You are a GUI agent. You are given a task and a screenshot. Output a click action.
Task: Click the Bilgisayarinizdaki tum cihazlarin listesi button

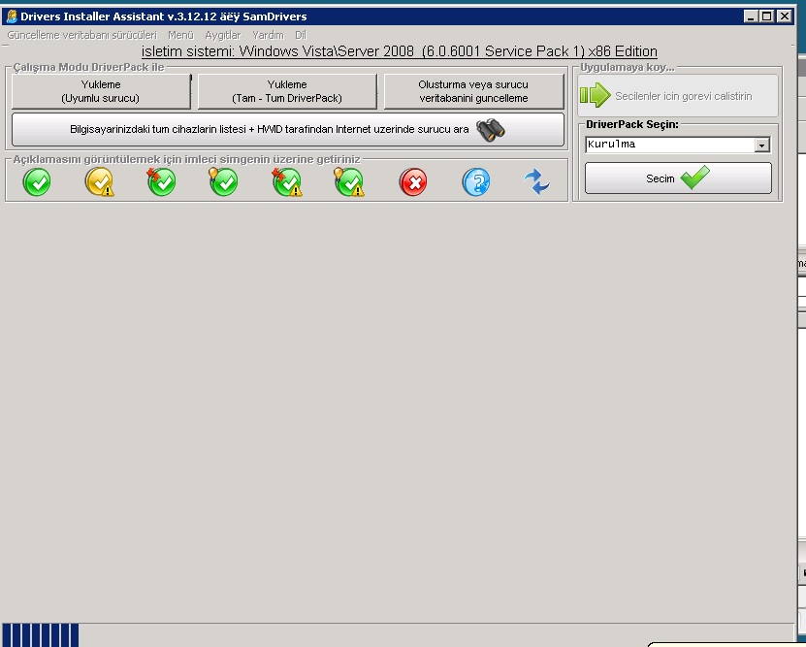tap(288, 130)
